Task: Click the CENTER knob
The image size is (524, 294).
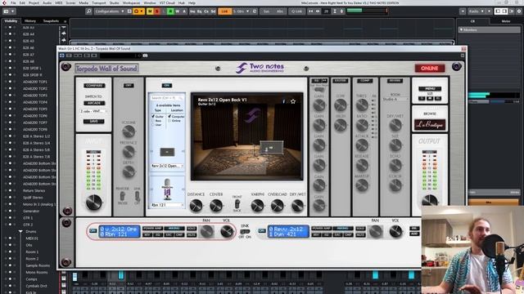Action: click(216, 206)
